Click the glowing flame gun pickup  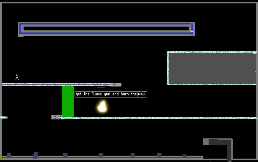pyautogui.click(x=102, y=107)
